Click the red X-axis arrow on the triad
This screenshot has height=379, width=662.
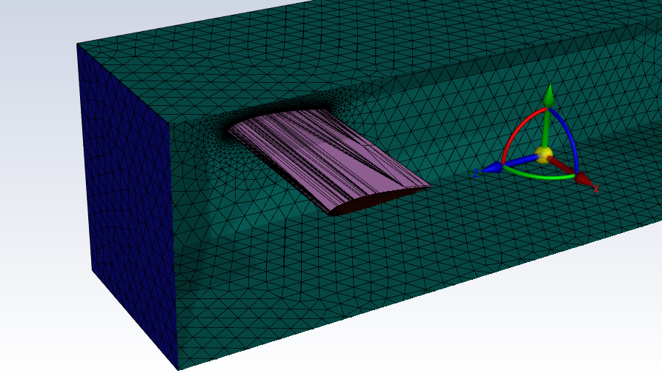[582, 178]
